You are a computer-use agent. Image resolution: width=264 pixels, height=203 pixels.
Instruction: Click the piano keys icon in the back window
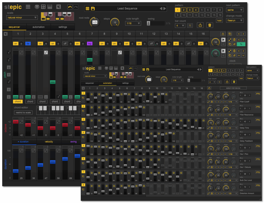click(x=50, y=7)
